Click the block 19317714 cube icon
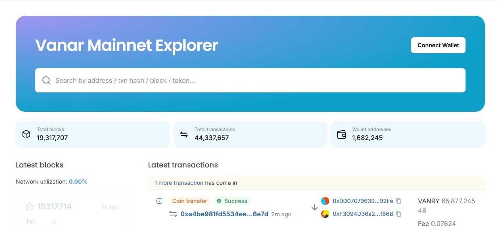497x230 pixels. pos(29,207)
